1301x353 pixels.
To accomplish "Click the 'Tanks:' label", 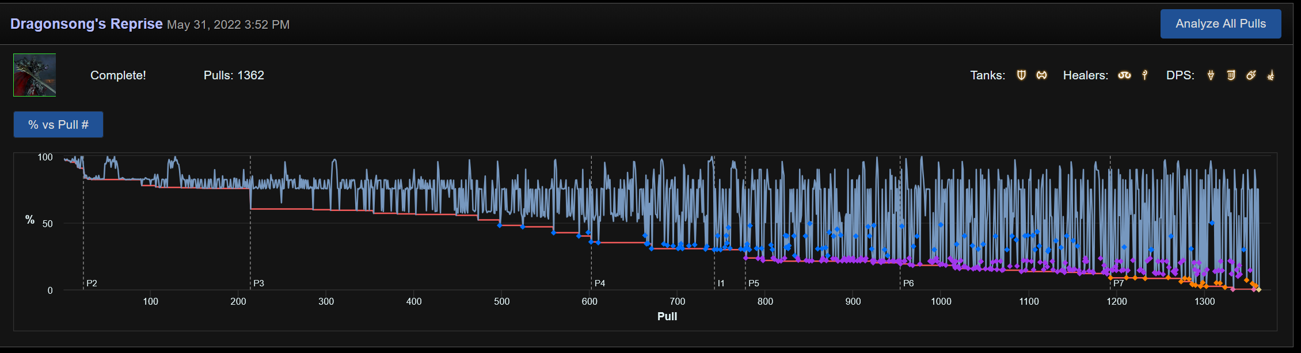I will click(988, 75).
